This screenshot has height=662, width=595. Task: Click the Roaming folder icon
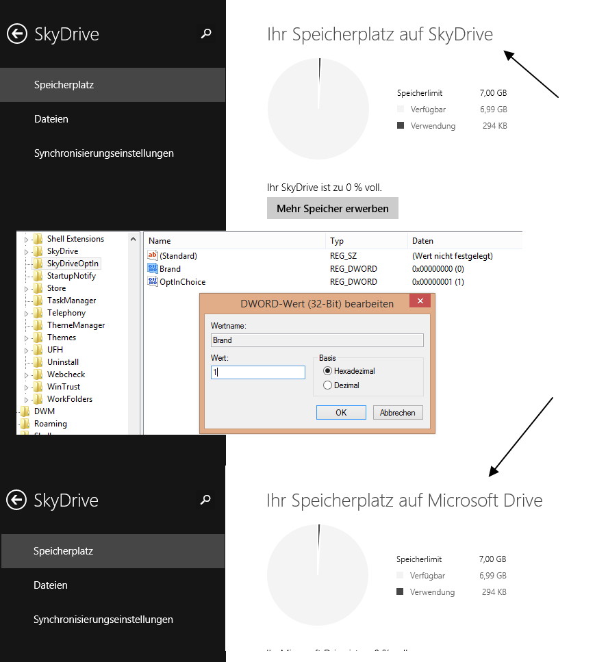point(25,424)
